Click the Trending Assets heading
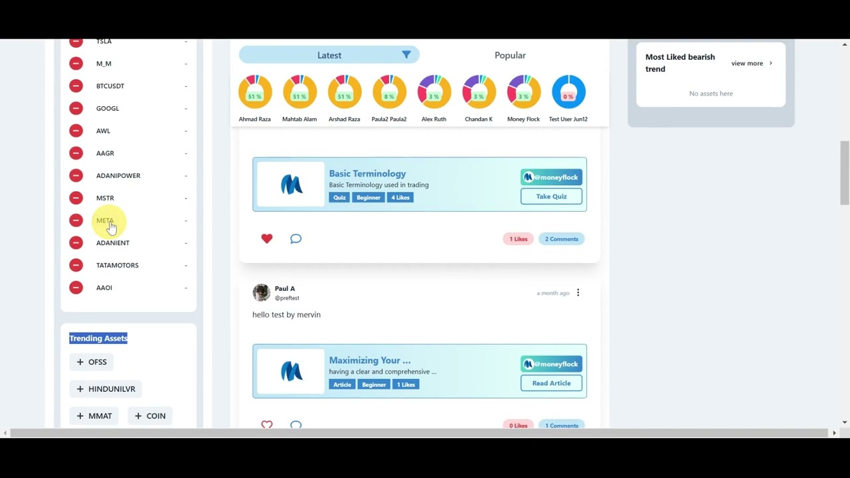Screen dimensions: 850x478 (98, 338)
